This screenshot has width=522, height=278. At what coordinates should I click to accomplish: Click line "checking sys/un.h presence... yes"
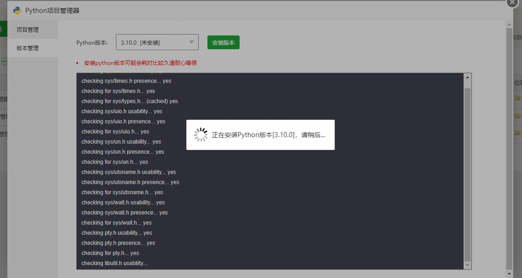tap(123, 152)
